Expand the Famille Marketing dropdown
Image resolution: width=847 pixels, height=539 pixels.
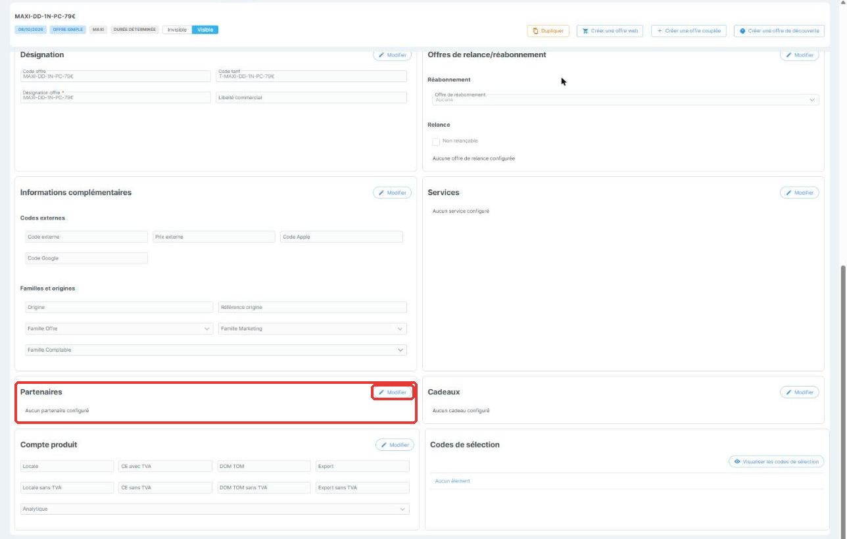312,329
